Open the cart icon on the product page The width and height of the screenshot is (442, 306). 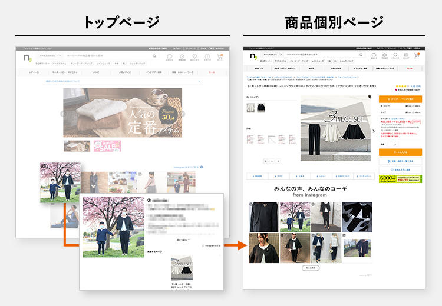coord(417,56)
